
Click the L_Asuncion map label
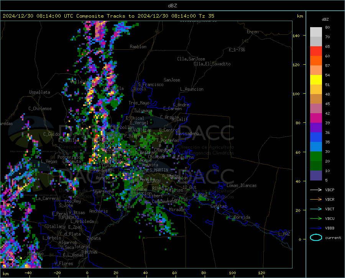[192, 89]
